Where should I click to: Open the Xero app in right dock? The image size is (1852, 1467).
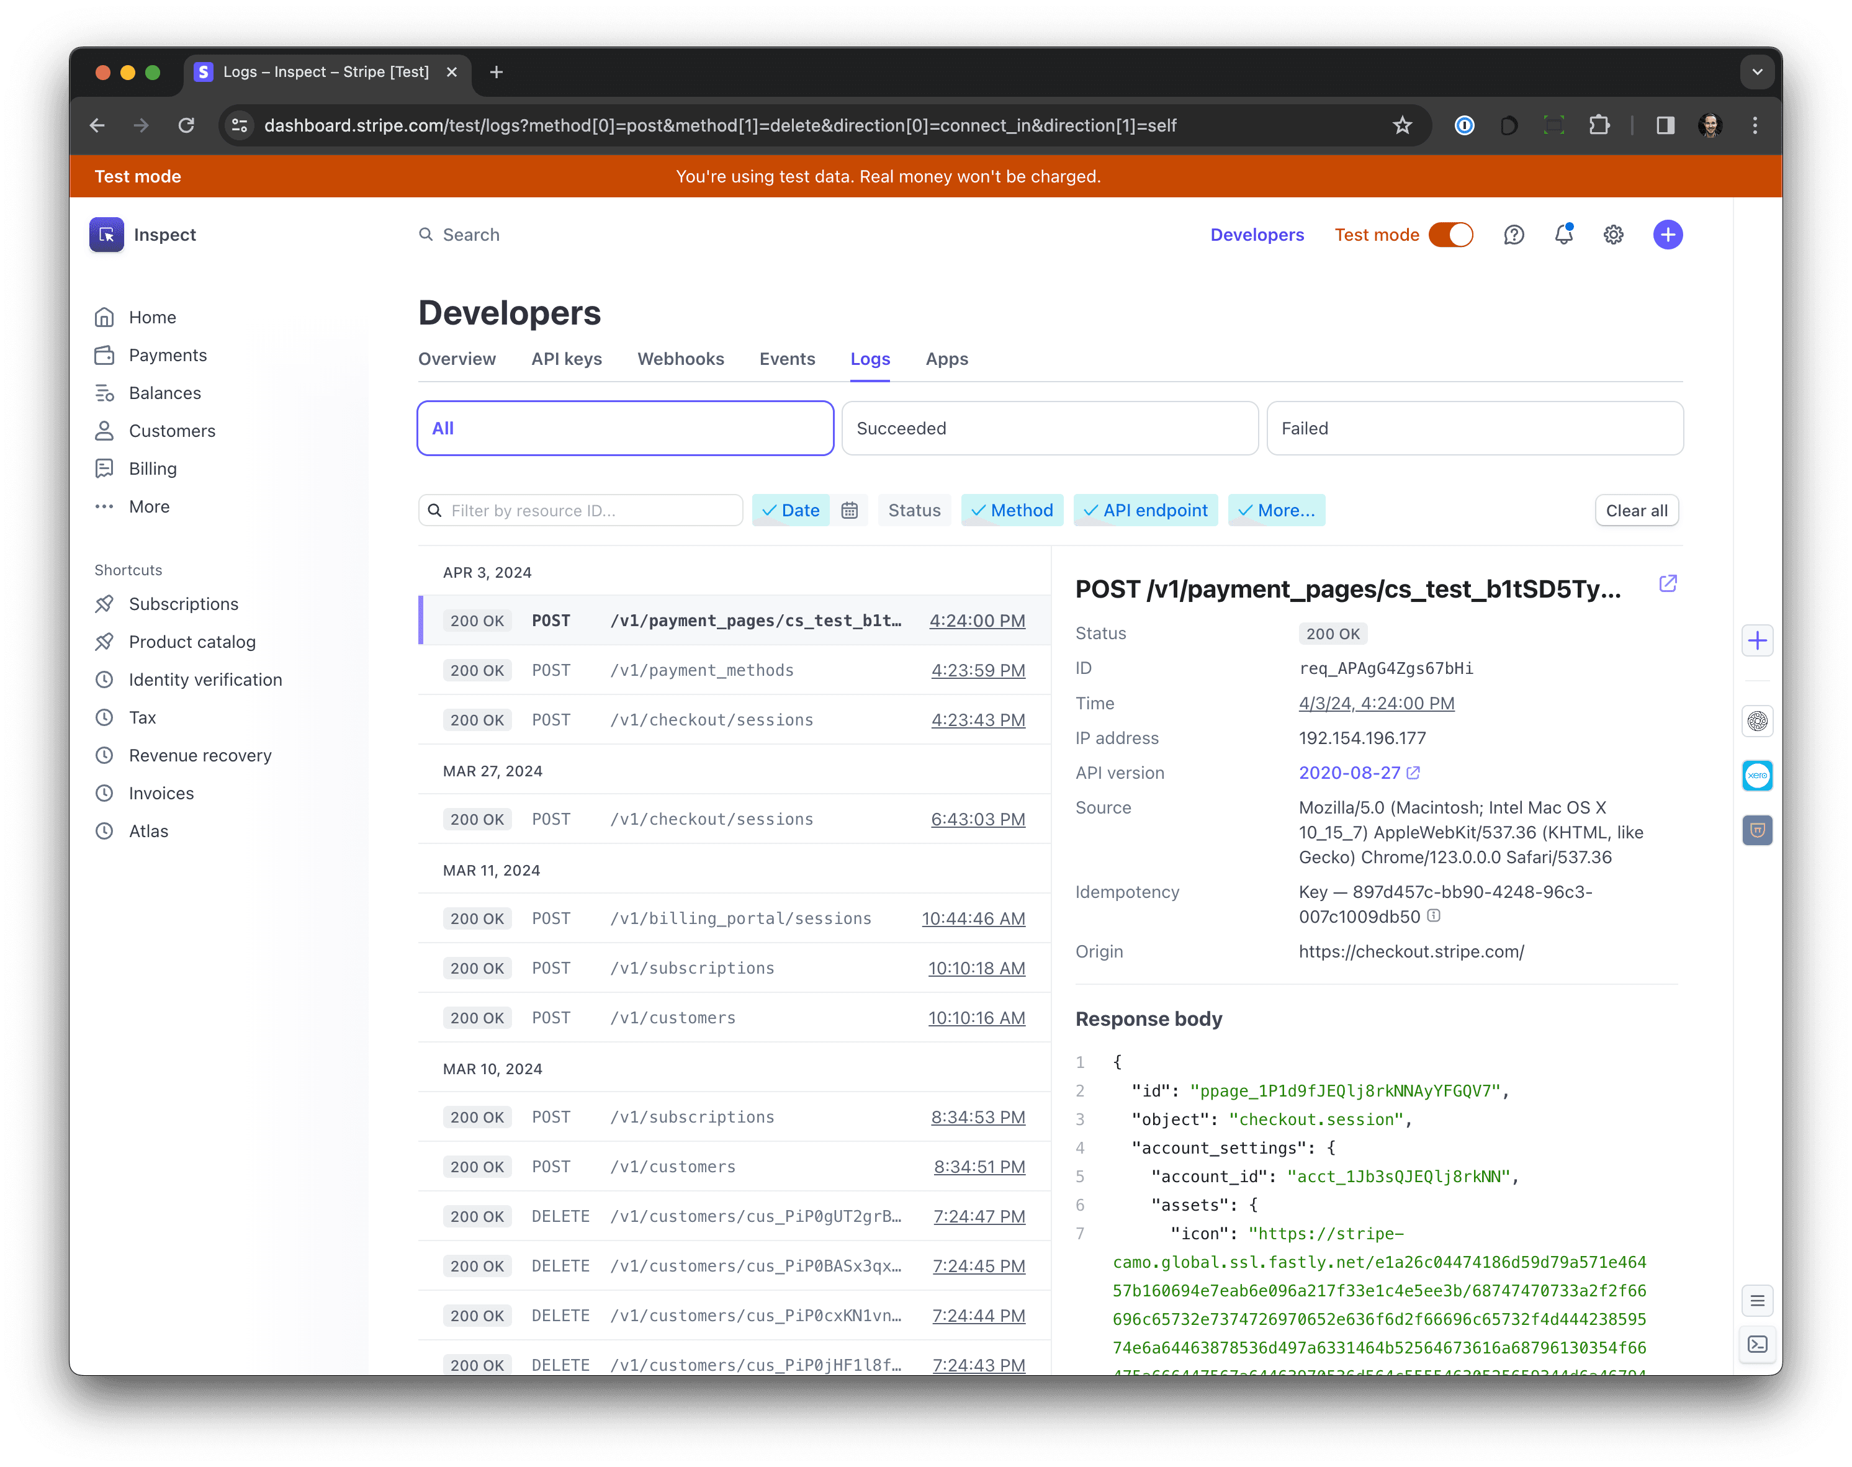coord(1758,776)
